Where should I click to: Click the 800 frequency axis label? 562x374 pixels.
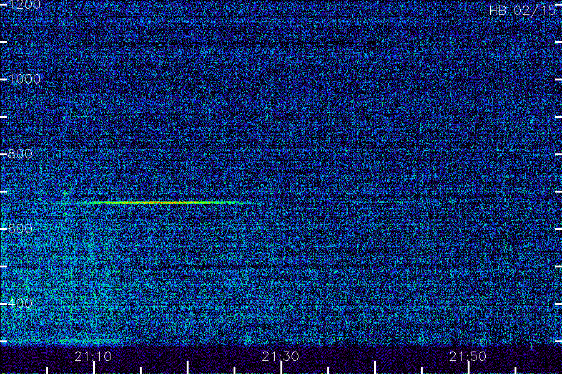coord(20,154)
